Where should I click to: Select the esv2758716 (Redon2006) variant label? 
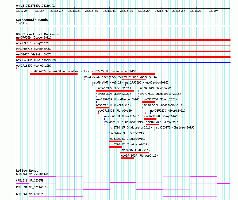coord(34,49)
